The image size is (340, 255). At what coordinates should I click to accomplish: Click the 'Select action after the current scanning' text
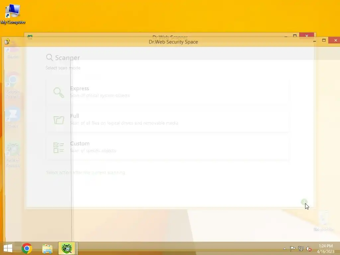(86, 173)
